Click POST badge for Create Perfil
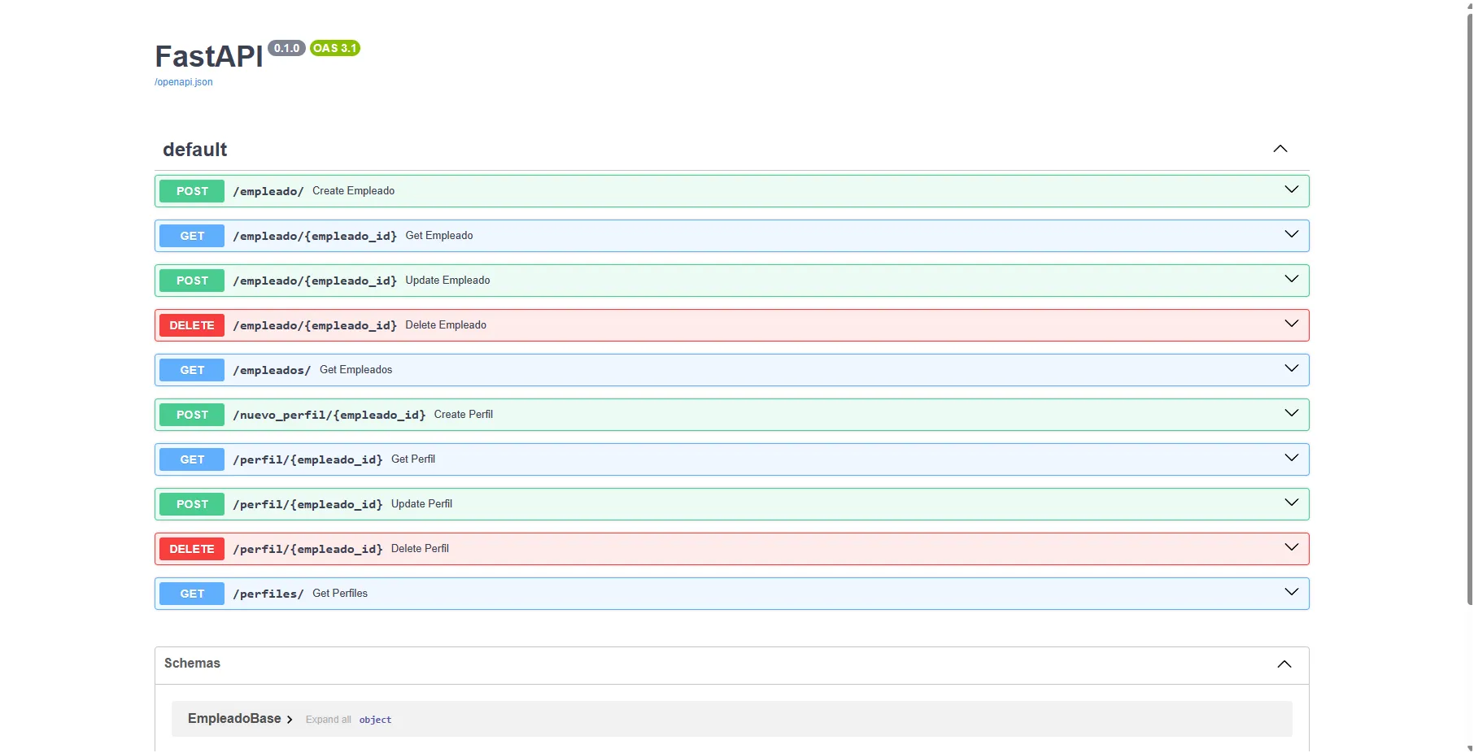The width and height of the screenshot is (1474, 753). [x=192, y=415]
